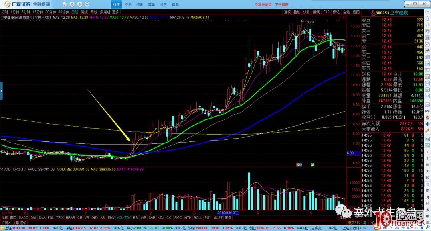Image resolution: width=431 pixels, height=231 pixels.
Task: Click the 图文F10 tab at bottom right
Action: click(x=354, y=223)
